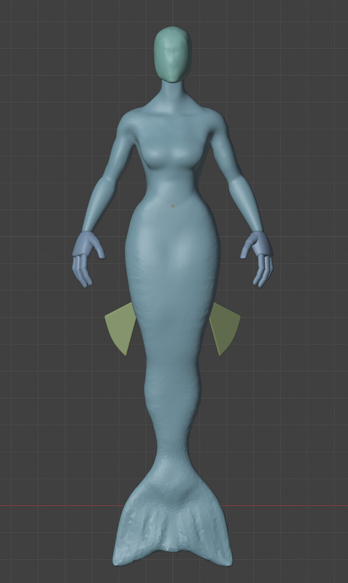Select the olive fin on the left side

tap(120, 327)
